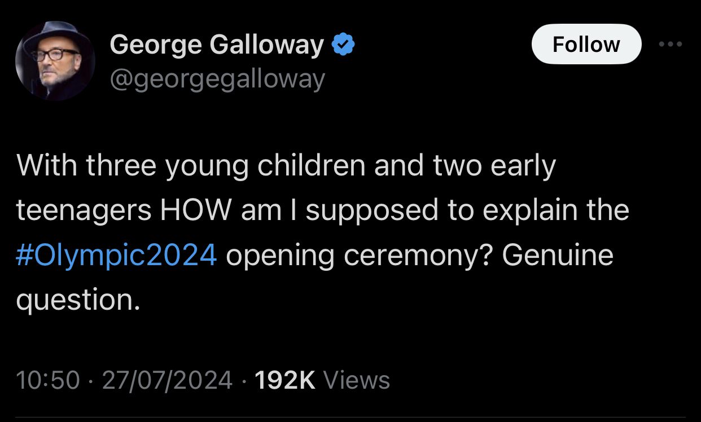This screenshot has height=422, width=701.
Task: View the 192K count analytics
Action: point(284,380)
